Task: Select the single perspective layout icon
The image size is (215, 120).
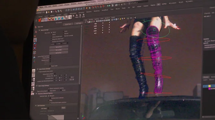Action: click(34, 71)
